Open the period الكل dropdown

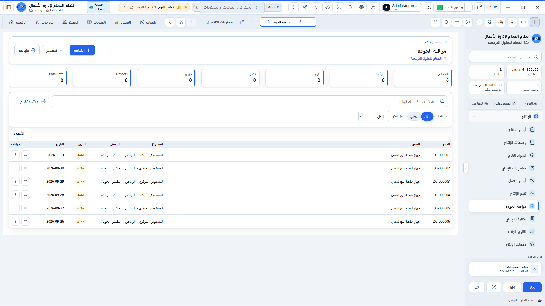(x=374, y=117)
